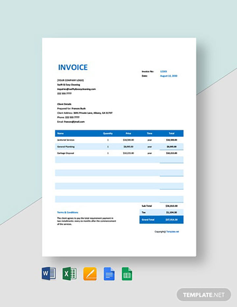Click the large INVOICE title
This screenshot has width=237, height=307.
[73, 67]
